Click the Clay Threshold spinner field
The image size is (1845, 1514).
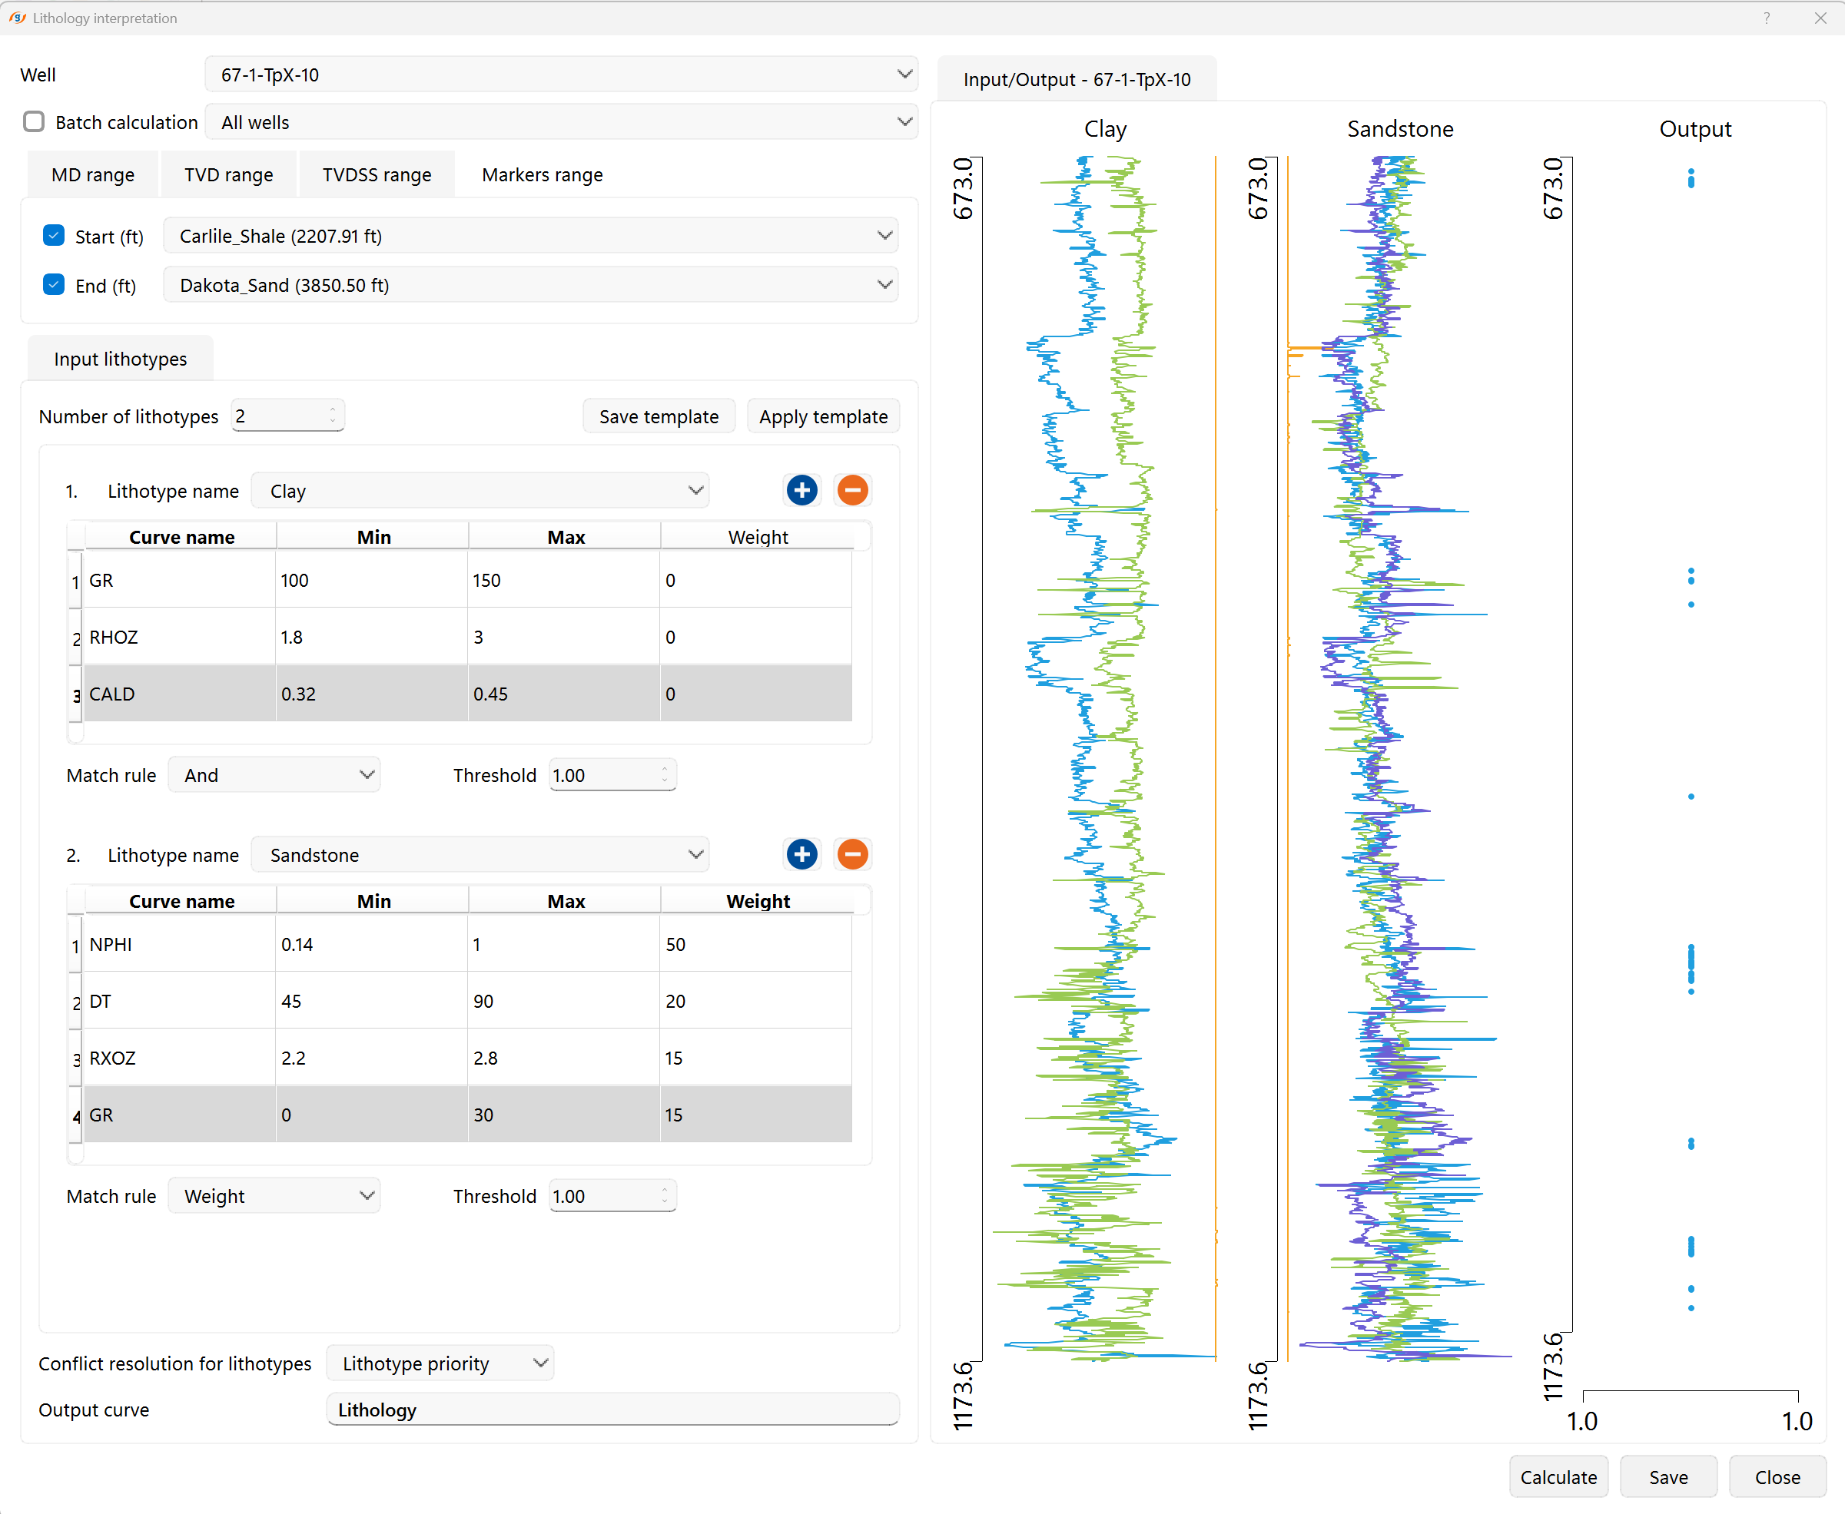(x=612, y=775)
